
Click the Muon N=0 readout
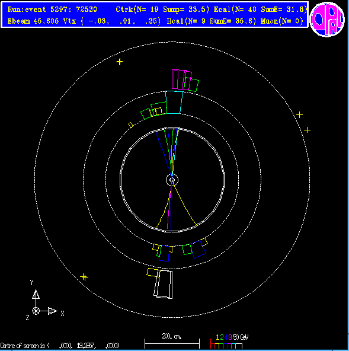click(282, 21)
